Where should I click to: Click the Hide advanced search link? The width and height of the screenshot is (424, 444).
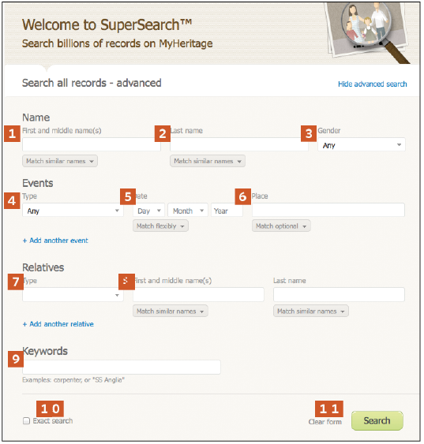[x=373, y=84]
